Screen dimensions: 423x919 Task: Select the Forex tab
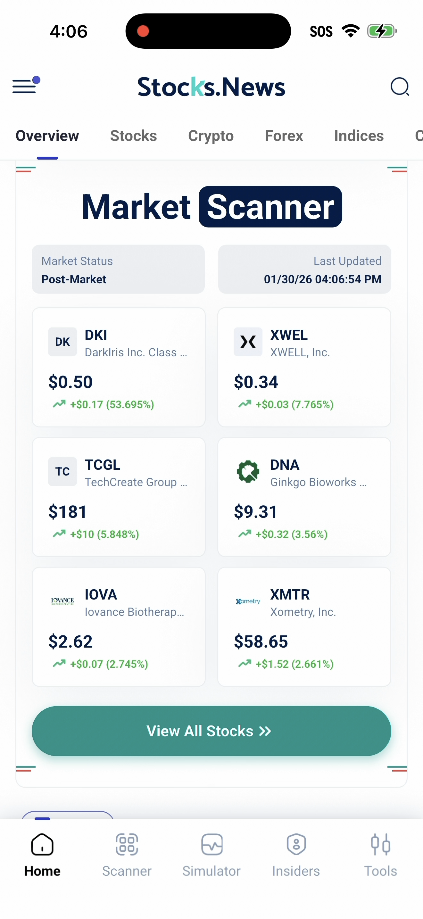click(x=284, y=136)
